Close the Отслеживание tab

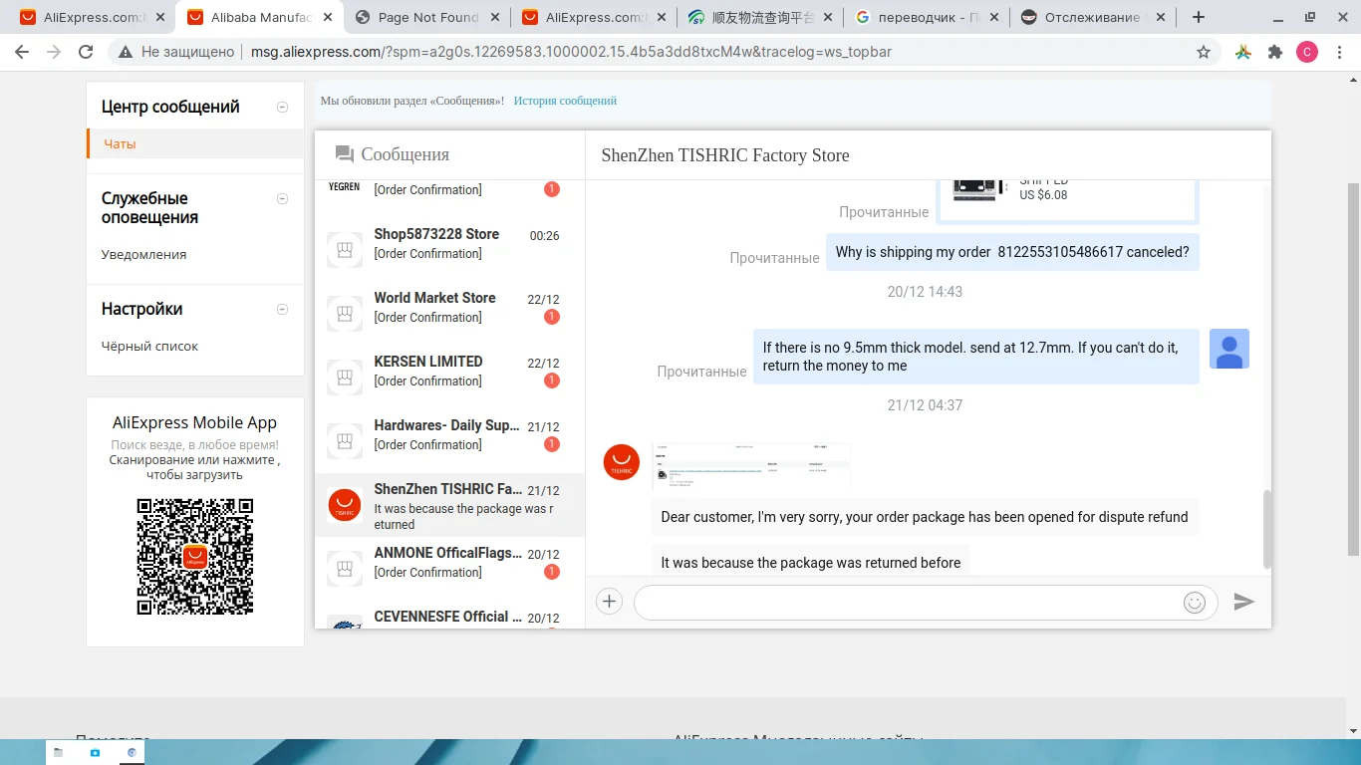[x=1162, y=17]
